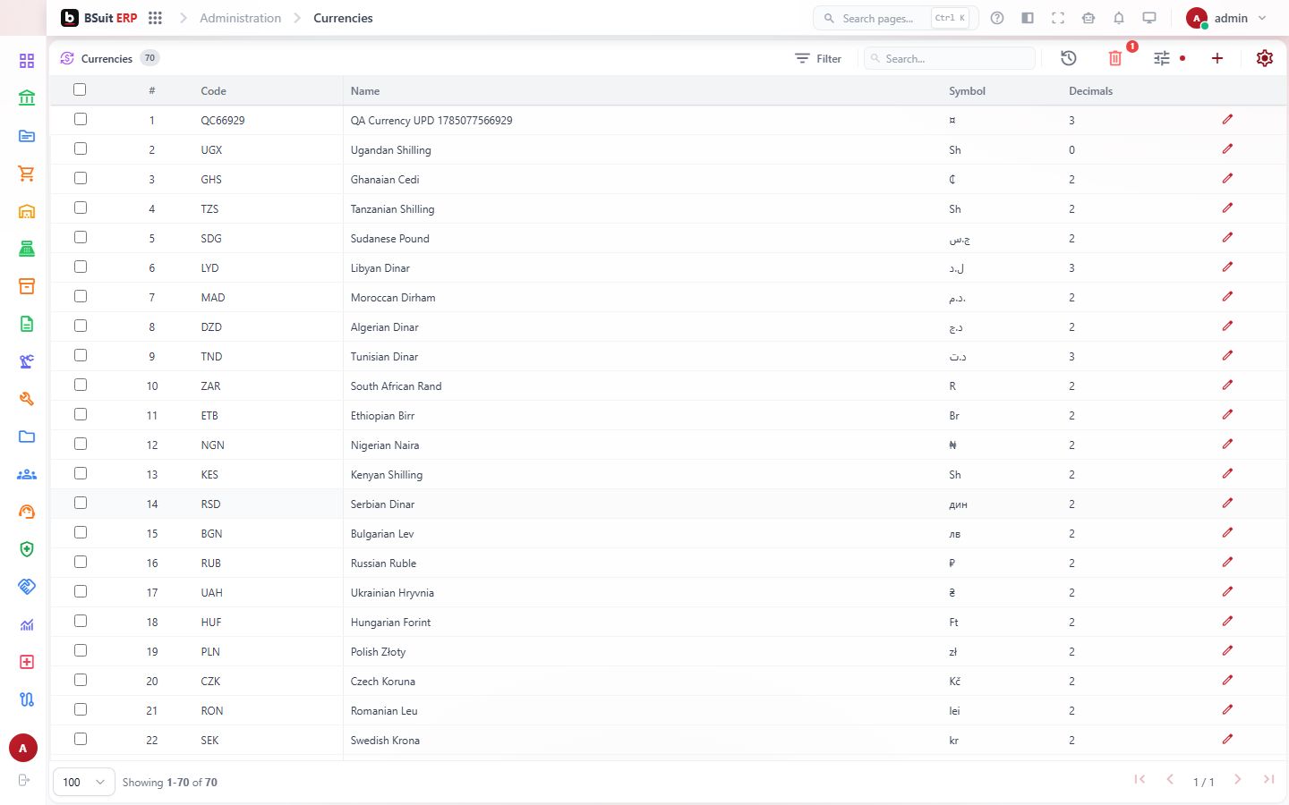Check the Russian Ruble row checkbox
The height and width of the screenshot is (805, 1289).
click(x=81, y=563)
